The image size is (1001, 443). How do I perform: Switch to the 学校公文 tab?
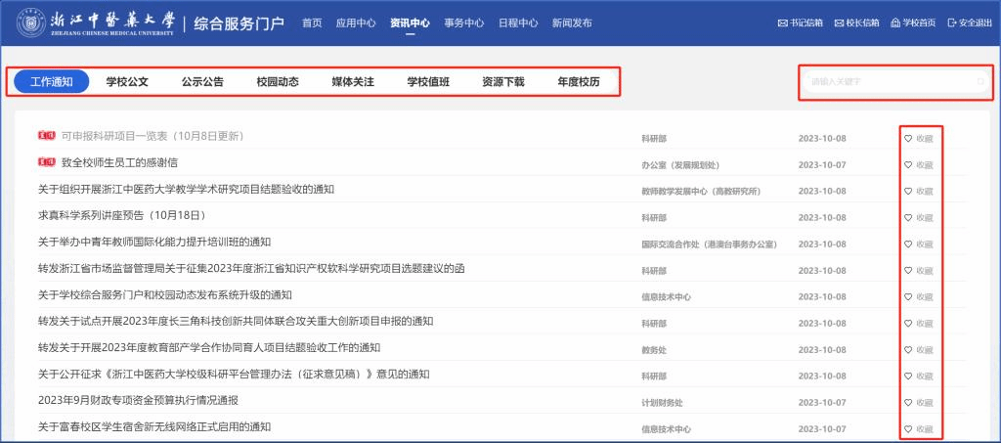coord(127,82)
